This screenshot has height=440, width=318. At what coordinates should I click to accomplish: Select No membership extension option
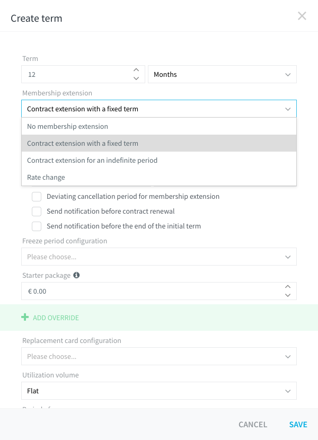(159, 126)
